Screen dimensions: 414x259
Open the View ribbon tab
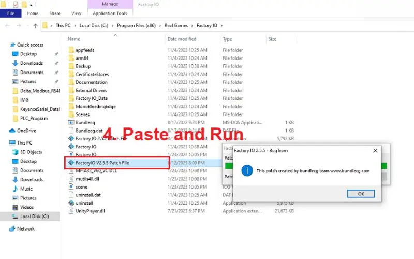tap(76, 13)
